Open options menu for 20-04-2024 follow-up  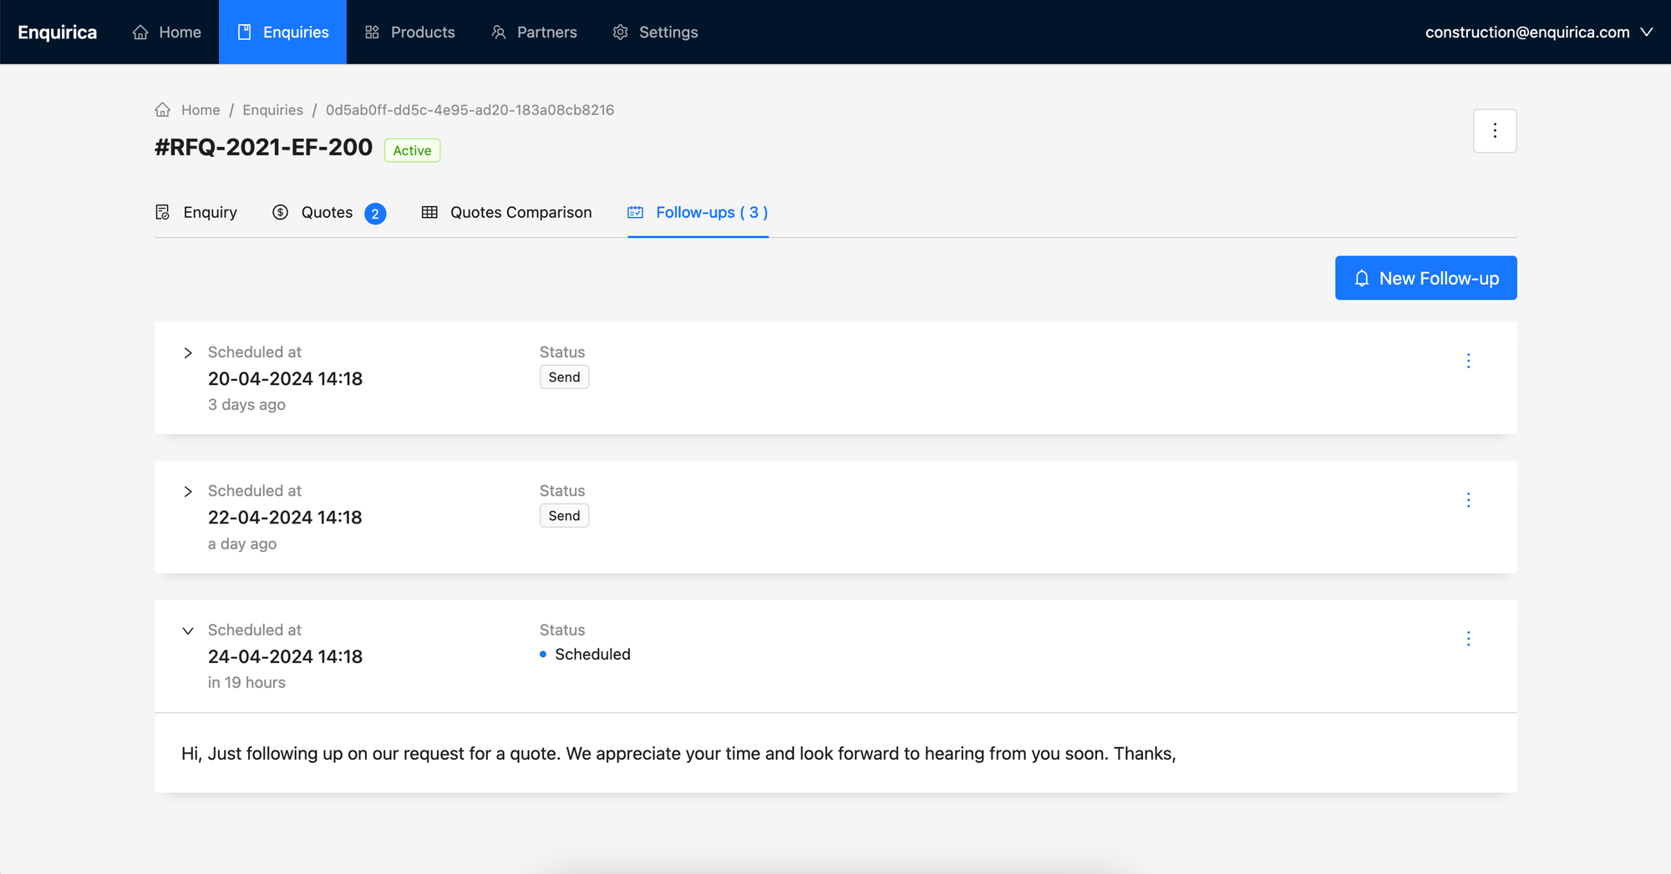click(x=1468, y=361)
